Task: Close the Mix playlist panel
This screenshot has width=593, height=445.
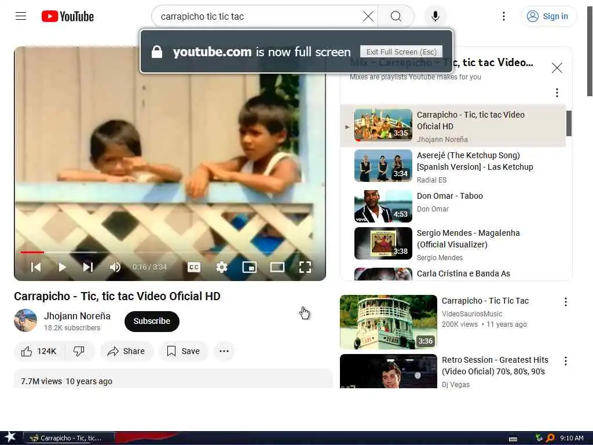Action: click(x=557, y=68)
